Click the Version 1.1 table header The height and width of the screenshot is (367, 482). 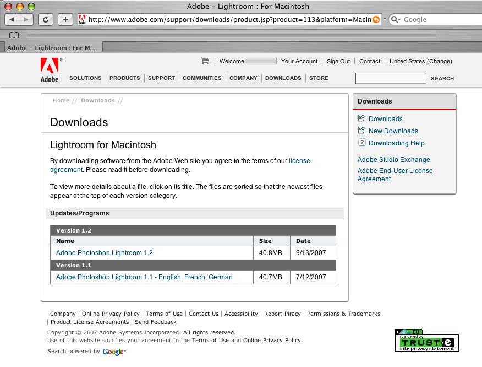(193, 265)
